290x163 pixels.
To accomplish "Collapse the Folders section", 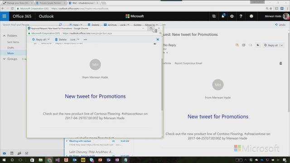I will pyautogui.click(x=4, y=36).
